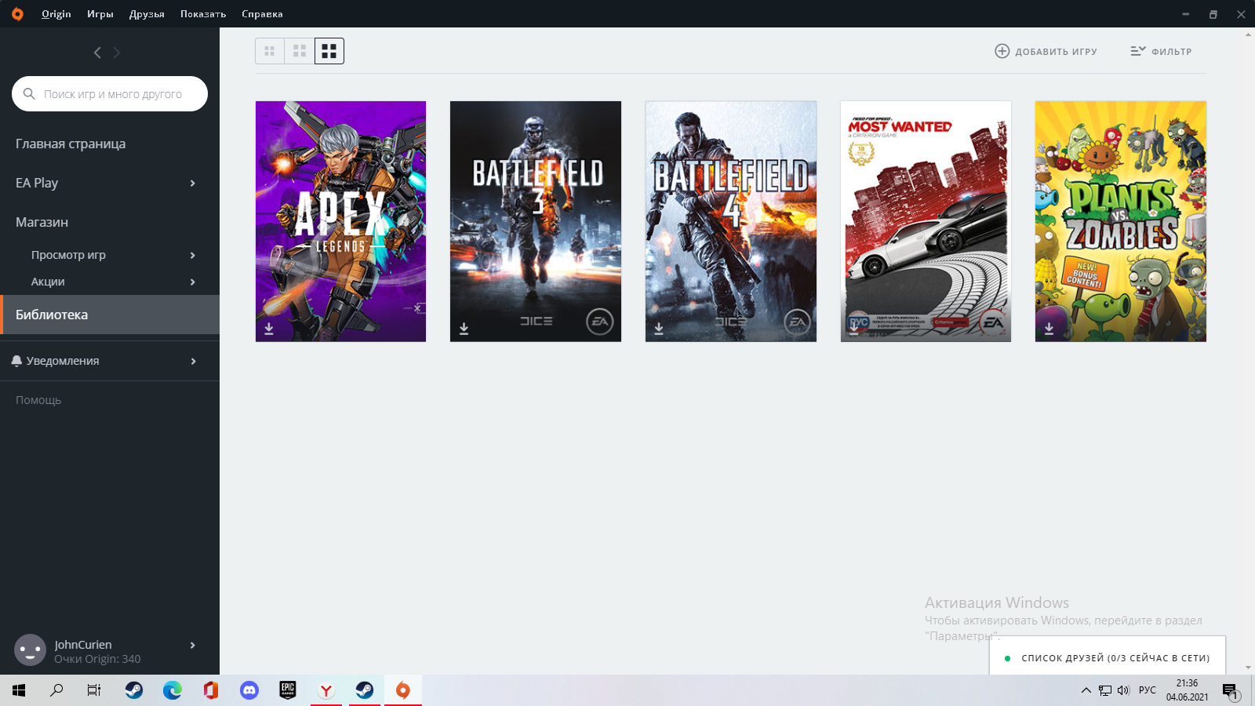This screenshot has width=1255, height=706.
Task: Go back with the left arrow
Action: 97,53
